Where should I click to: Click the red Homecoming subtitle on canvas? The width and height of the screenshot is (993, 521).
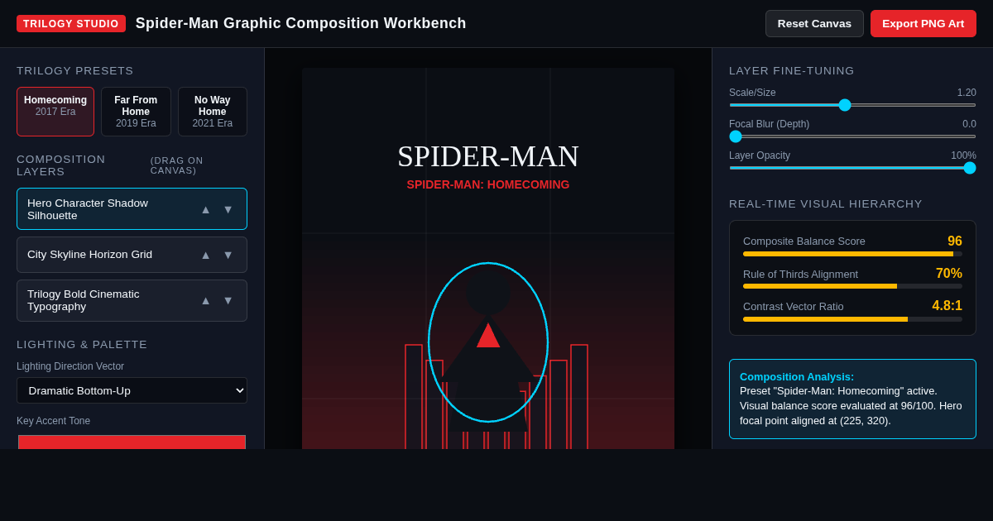pyautogui.click(x=488, y=184)
